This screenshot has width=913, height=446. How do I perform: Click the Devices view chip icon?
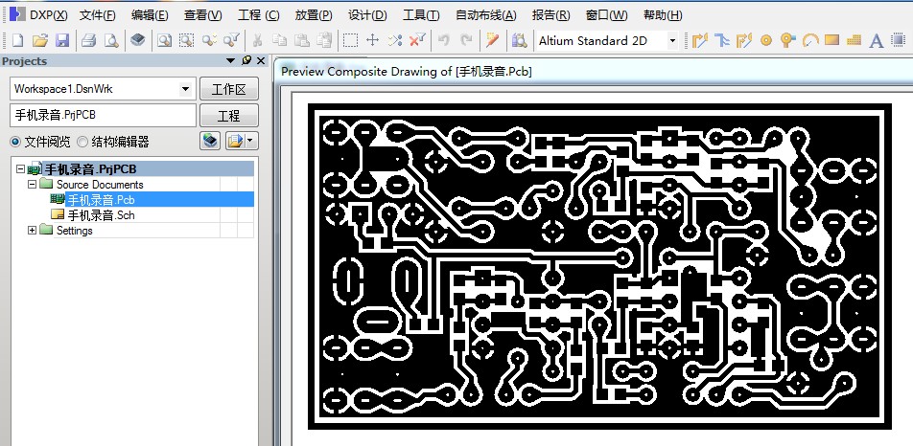pos(137,40)
